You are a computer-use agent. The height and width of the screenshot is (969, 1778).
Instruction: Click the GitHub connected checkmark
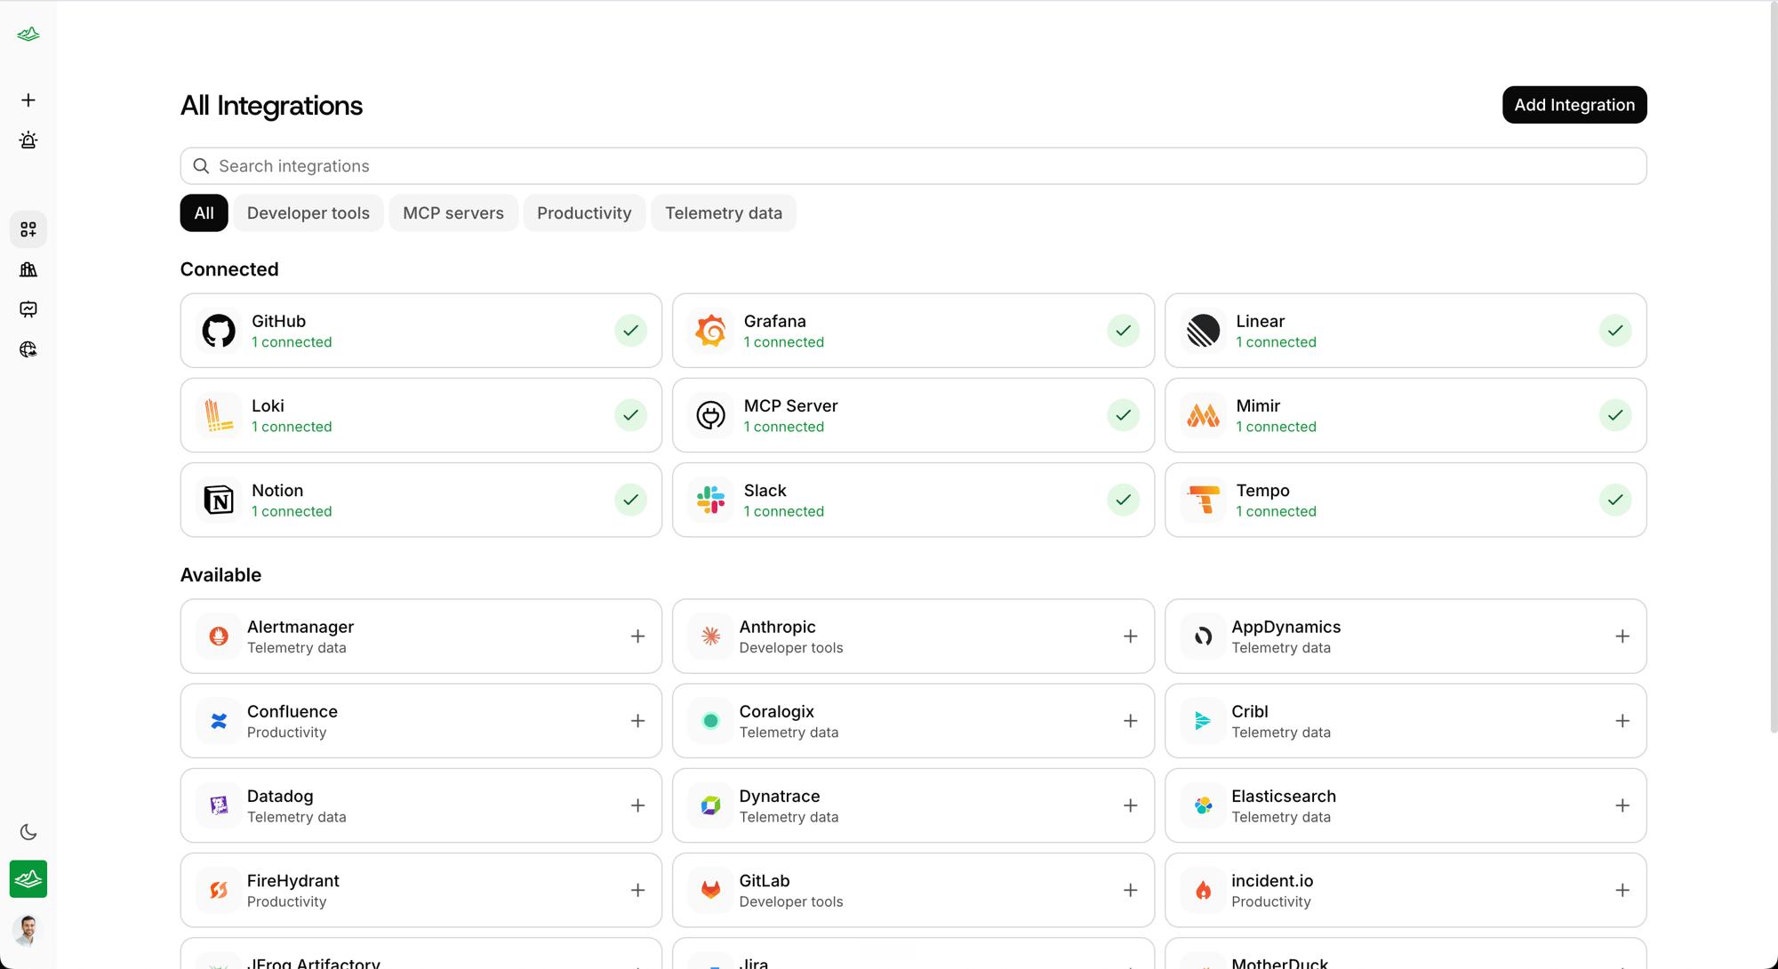tap(631, 331)
